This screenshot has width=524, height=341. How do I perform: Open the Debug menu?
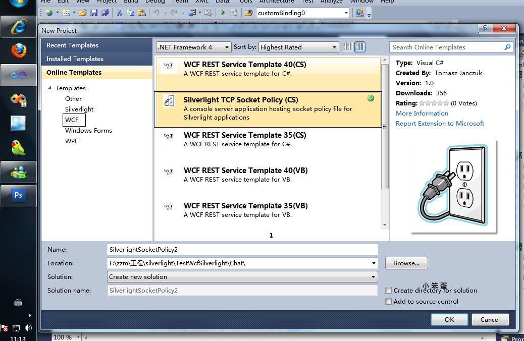pos(155,2)
